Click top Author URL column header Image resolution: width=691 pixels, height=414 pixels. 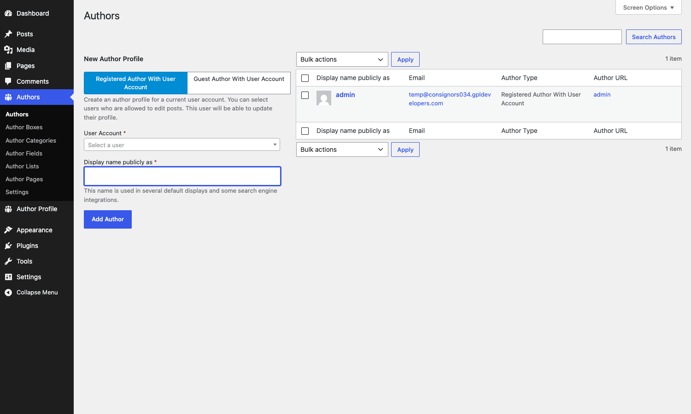pos(610,78)
